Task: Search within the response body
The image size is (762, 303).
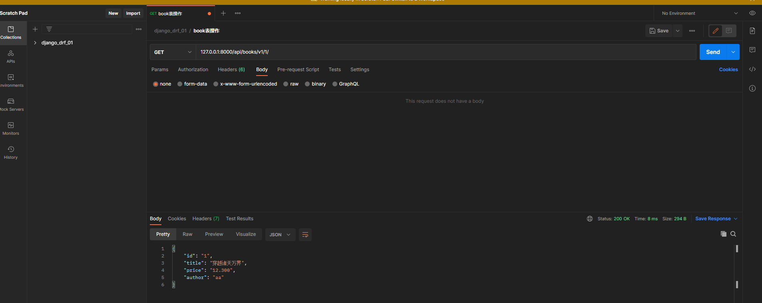Action: (x=733, y=234)
